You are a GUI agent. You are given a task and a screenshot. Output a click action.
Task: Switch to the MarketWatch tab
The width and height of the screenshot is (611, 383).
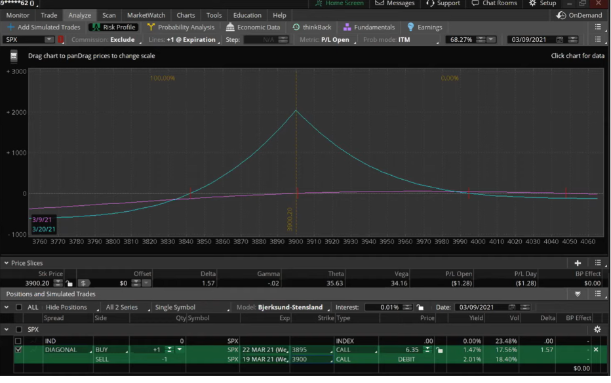[146, 15]
